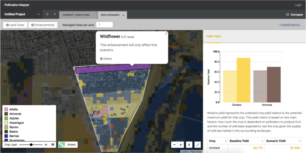This screenshot has width=306, height=153.
Task: Click the map location marker icon
Action: click(189, 145)
